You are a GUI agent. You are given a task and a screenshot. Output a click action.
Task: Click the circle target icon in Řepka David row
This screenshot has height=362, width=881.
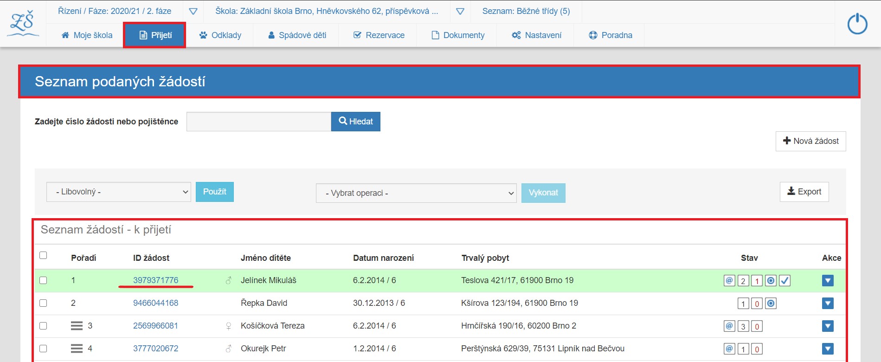771,303
